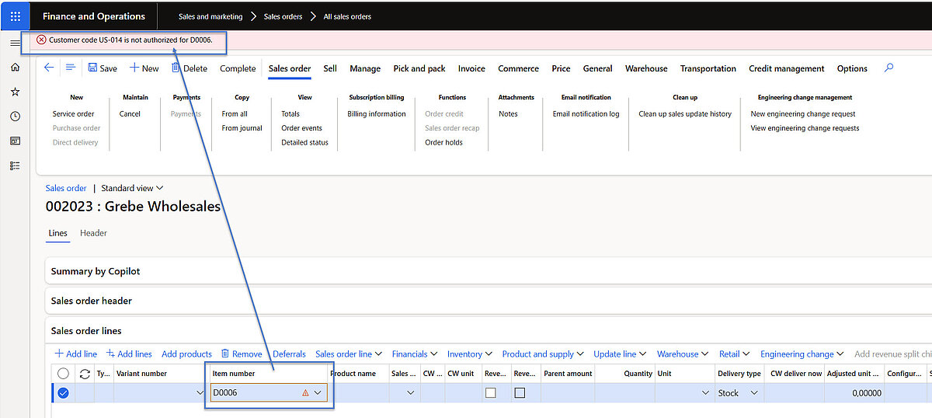Open Workspaces icon in left sidebar
The width and height of the screenshot is (932, 418).
pyautogui.click(x=16, y=141)
